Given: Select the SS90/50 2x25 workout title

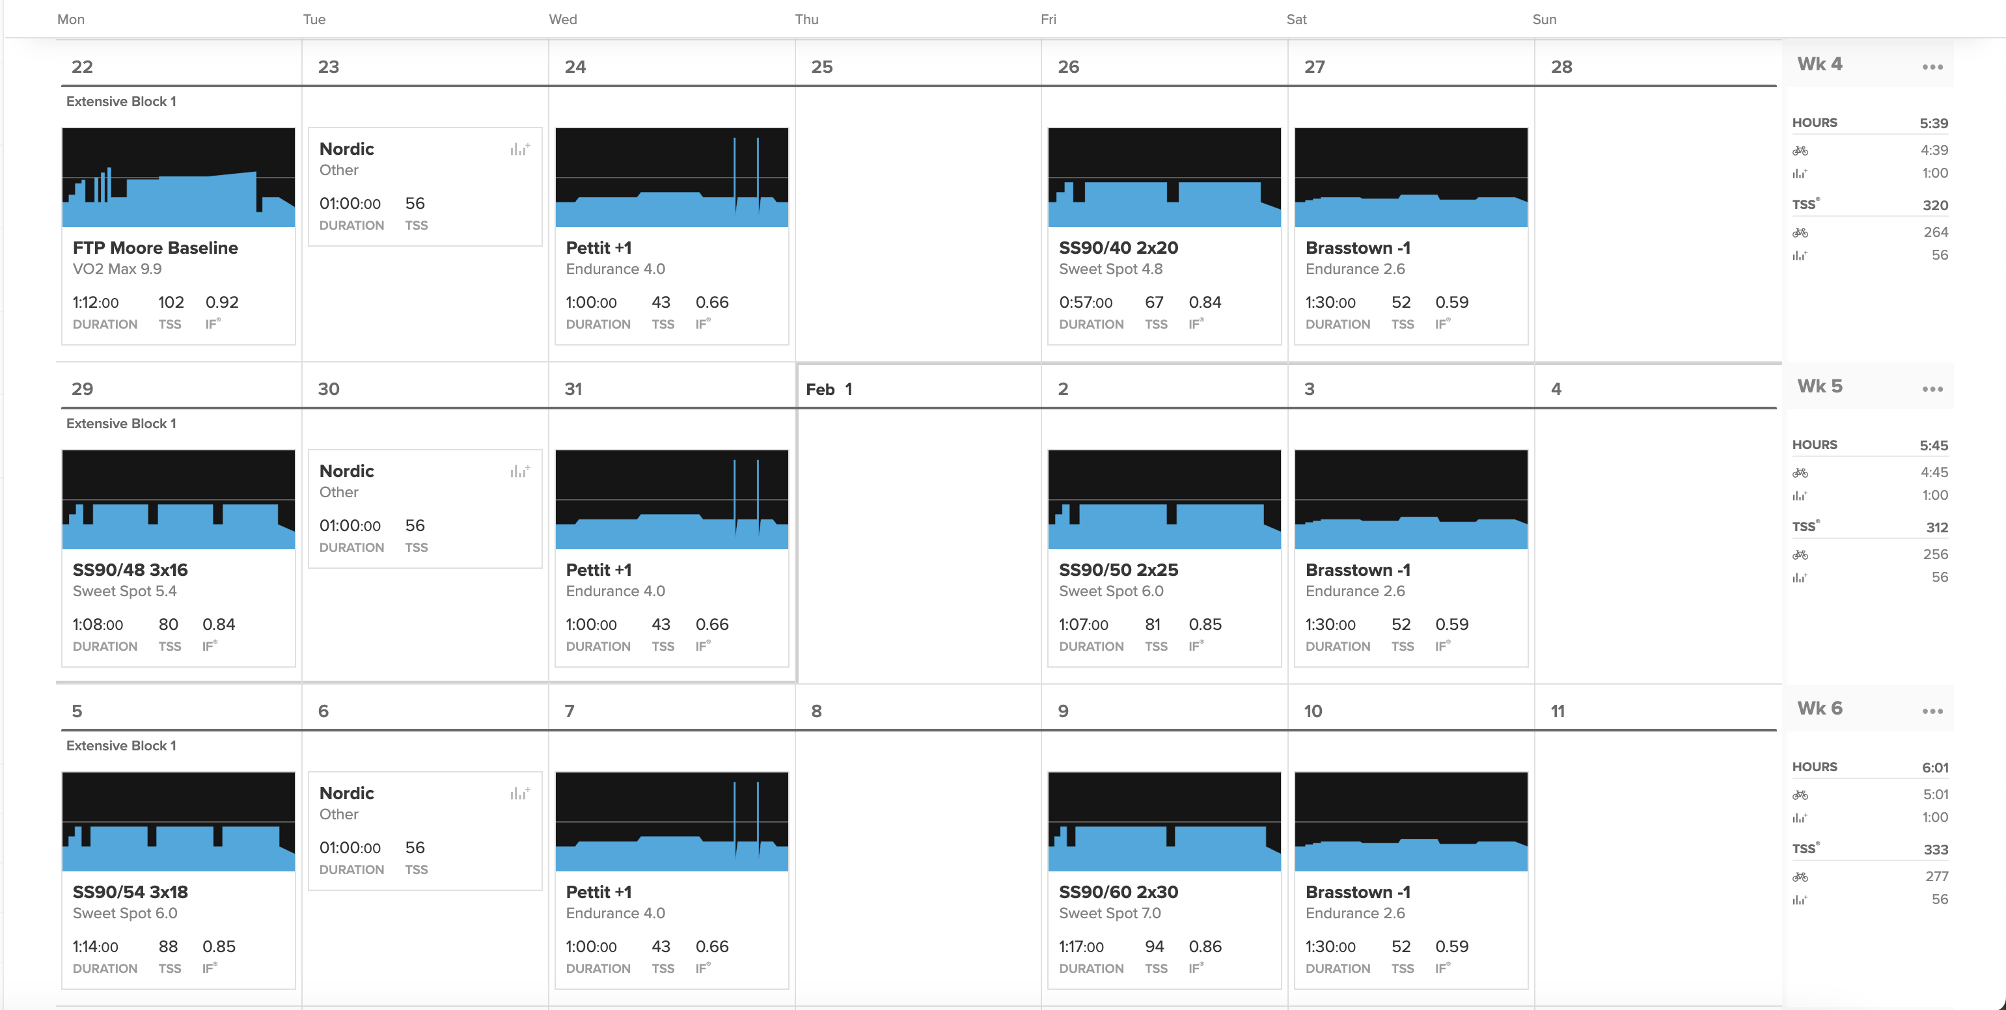Looking at the screenshot, I should point(1118,570).
